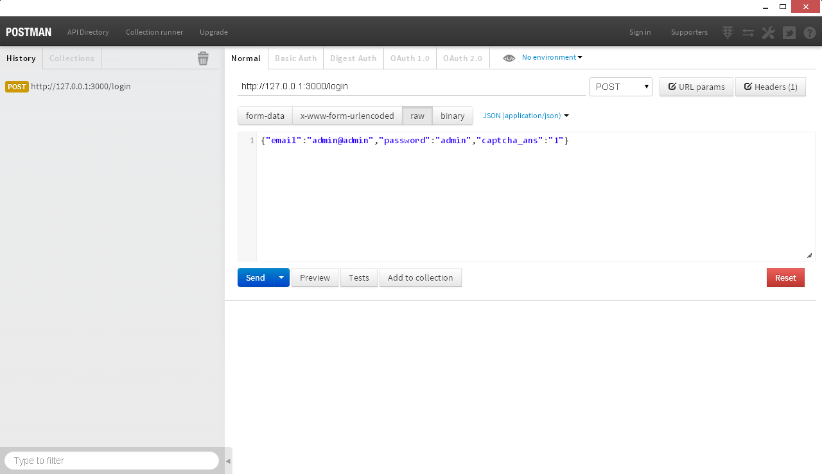Select the Digest Auth tab

pyautogui.click(x=353, y=58)
